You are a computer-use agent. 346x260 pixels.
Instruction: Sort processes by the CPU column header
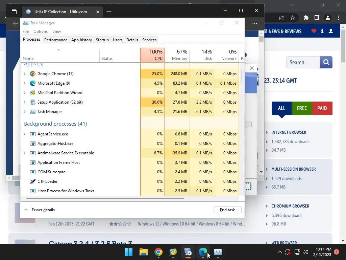point(152,55)
